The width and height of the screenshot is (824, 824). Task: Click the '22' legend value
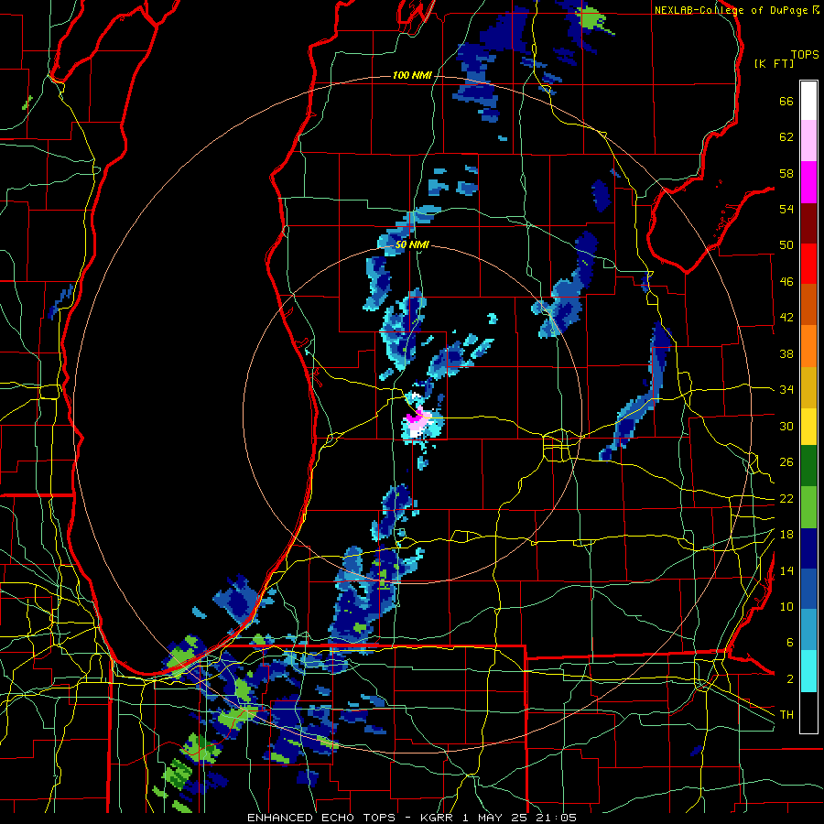[786, 499]
